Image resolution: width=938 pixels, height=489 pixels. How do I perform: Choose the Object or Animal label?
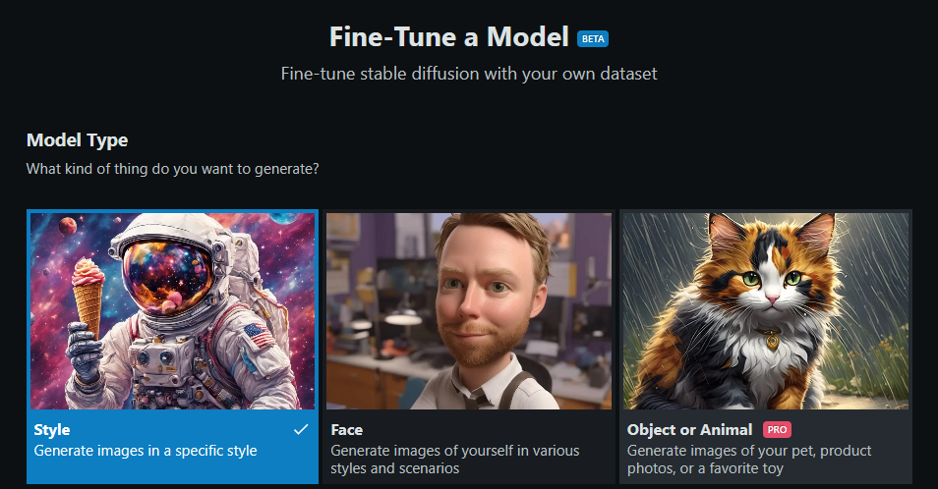689,430
